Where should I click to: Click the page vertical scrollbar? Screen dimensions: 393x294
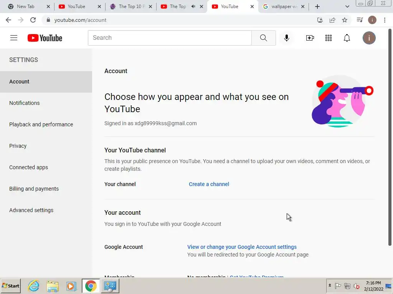pos(390,137)
